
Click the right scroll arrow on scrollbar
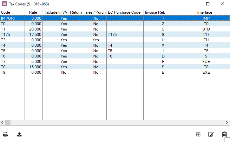point(227,122)
